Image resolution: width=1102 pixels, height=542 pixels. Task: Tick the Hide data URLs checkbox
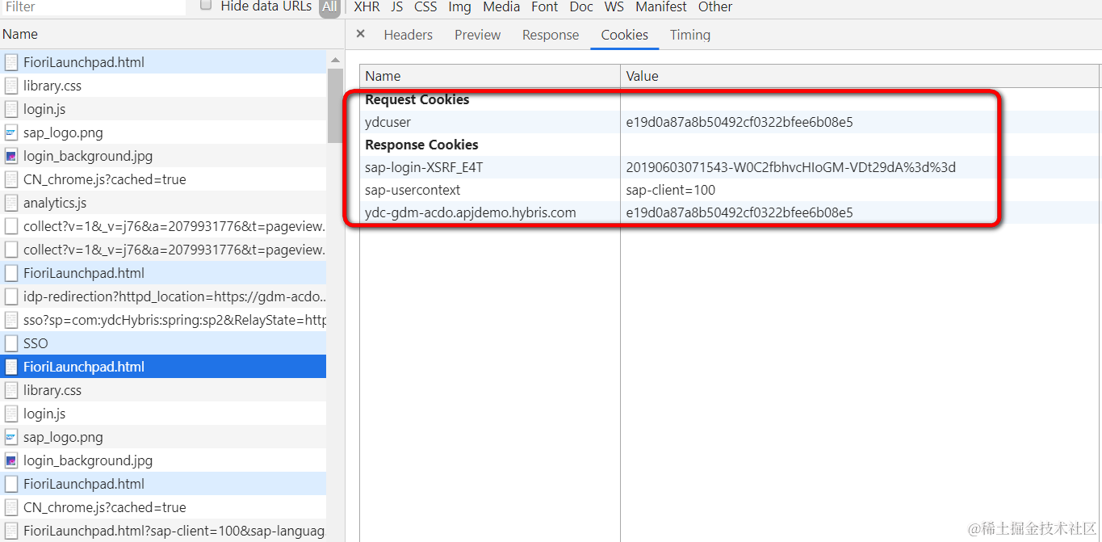[x=206, y=6]
